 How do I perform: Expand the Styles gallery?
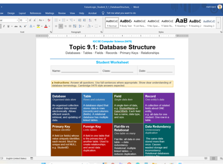pos(218,23)
